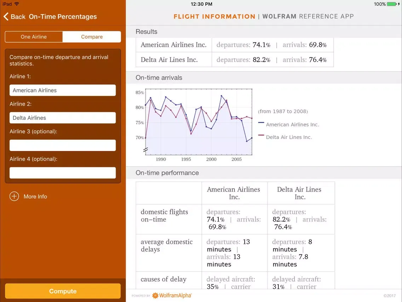Viewport: 402px width, 302px height.
Task: Edit the Airline 2 field Delta Airlines
Action: click(x=63, y=118)
